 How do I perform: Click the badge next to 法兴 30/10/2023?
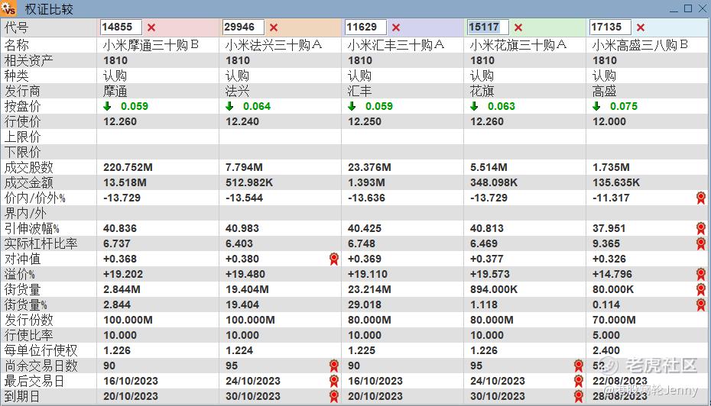tap(334, 397)
